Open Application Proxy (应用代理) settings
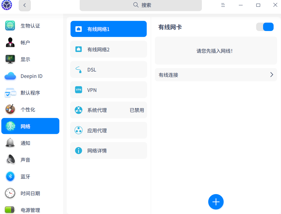This screenshot has height=214, width=281. pos(108,130)
